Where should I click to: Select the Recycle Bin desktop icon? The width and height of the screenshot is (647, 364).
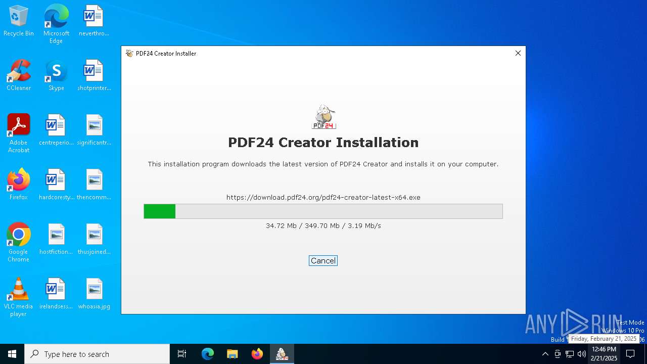[x=19, y=21]
